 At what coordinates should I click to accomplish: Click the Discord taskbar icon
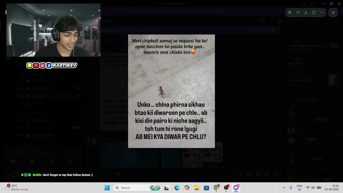click(x=236, y=188)
